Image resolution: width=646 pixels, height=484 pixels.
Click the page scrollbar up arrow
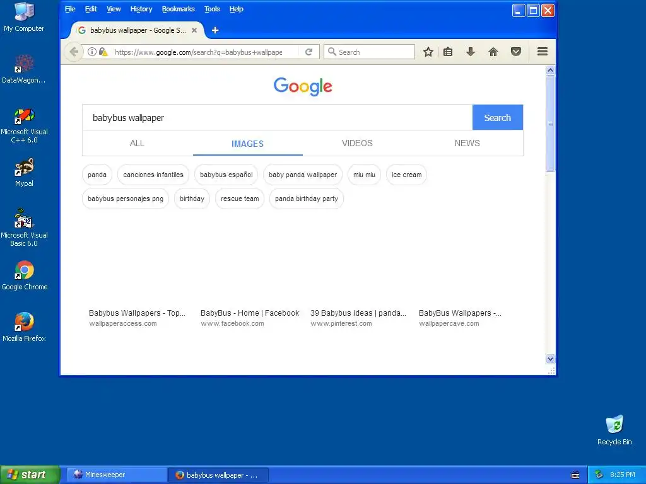[x=550, y=71]
